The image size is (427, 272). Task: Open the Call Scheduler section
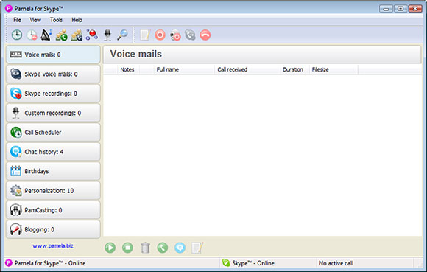coord(53,133)
